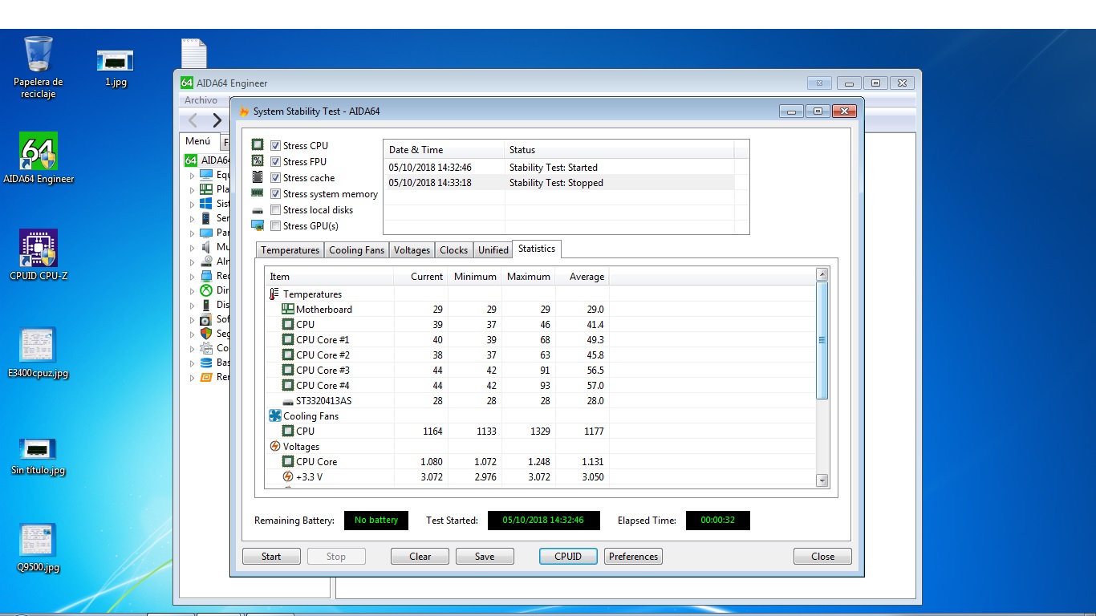This screenshot has width=1096, height=616.
Task: Select the Xbox-style DirectX icon in the tree
Action: coord(206,290)
